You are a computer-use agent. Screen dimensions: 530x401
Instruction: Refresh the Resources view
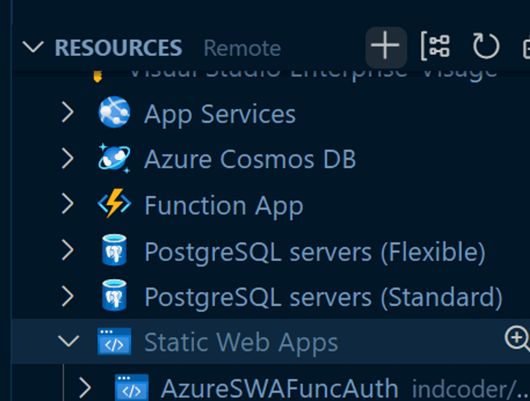(x=486, y=46)
